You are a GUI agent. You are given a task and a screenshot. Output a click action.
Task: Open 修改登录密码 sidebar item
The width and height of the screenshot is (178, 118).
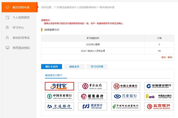point(19,48)
